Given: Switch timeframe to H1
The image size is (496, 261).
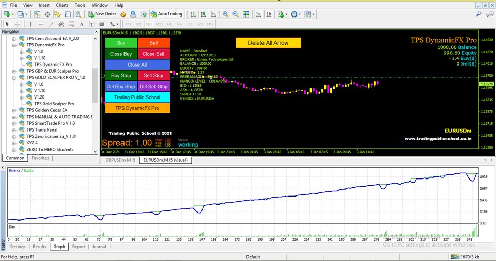Looking at the screenshot, I should point(169,24).
